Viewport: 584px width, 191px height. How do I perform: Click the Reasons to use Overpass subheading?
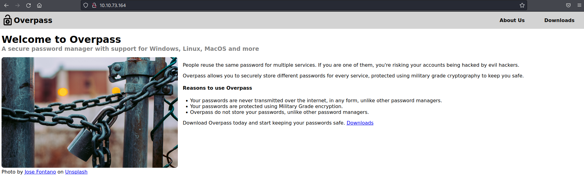[x=217, y=88]
